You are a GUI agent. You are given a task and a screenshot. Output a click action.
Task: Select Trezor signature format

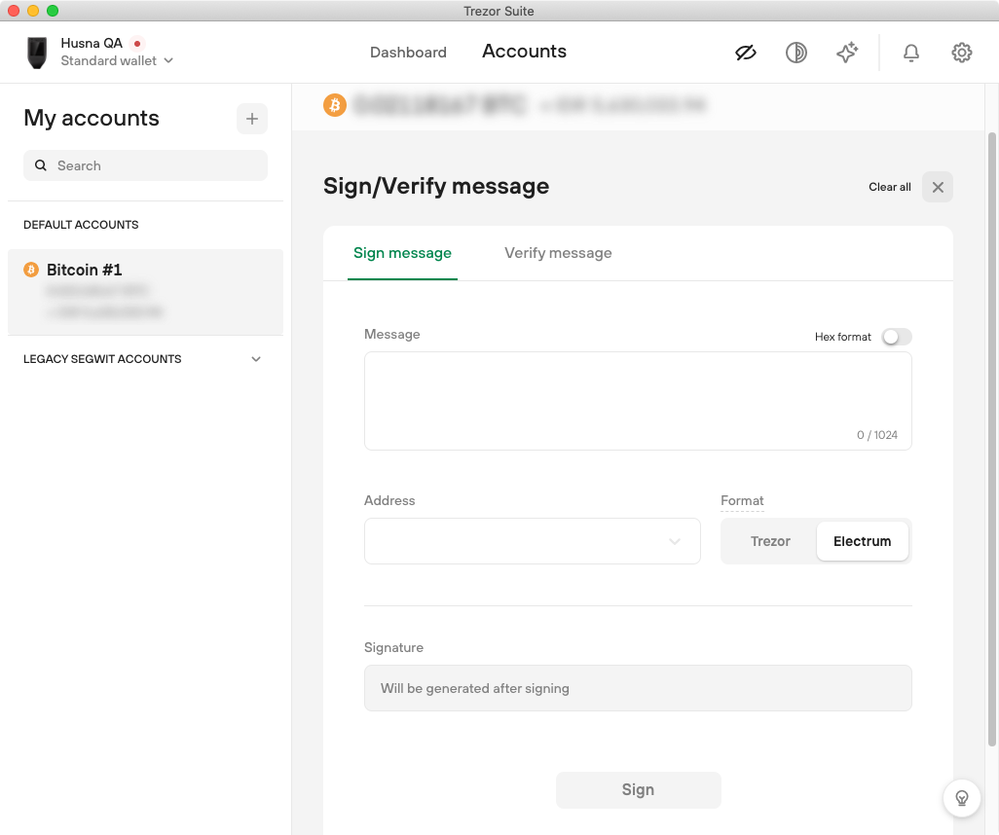[770, 541]
